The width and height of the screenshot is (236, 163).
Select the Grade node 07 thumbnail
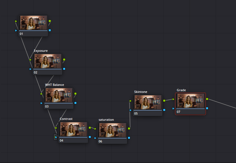[x=190, y=101]
